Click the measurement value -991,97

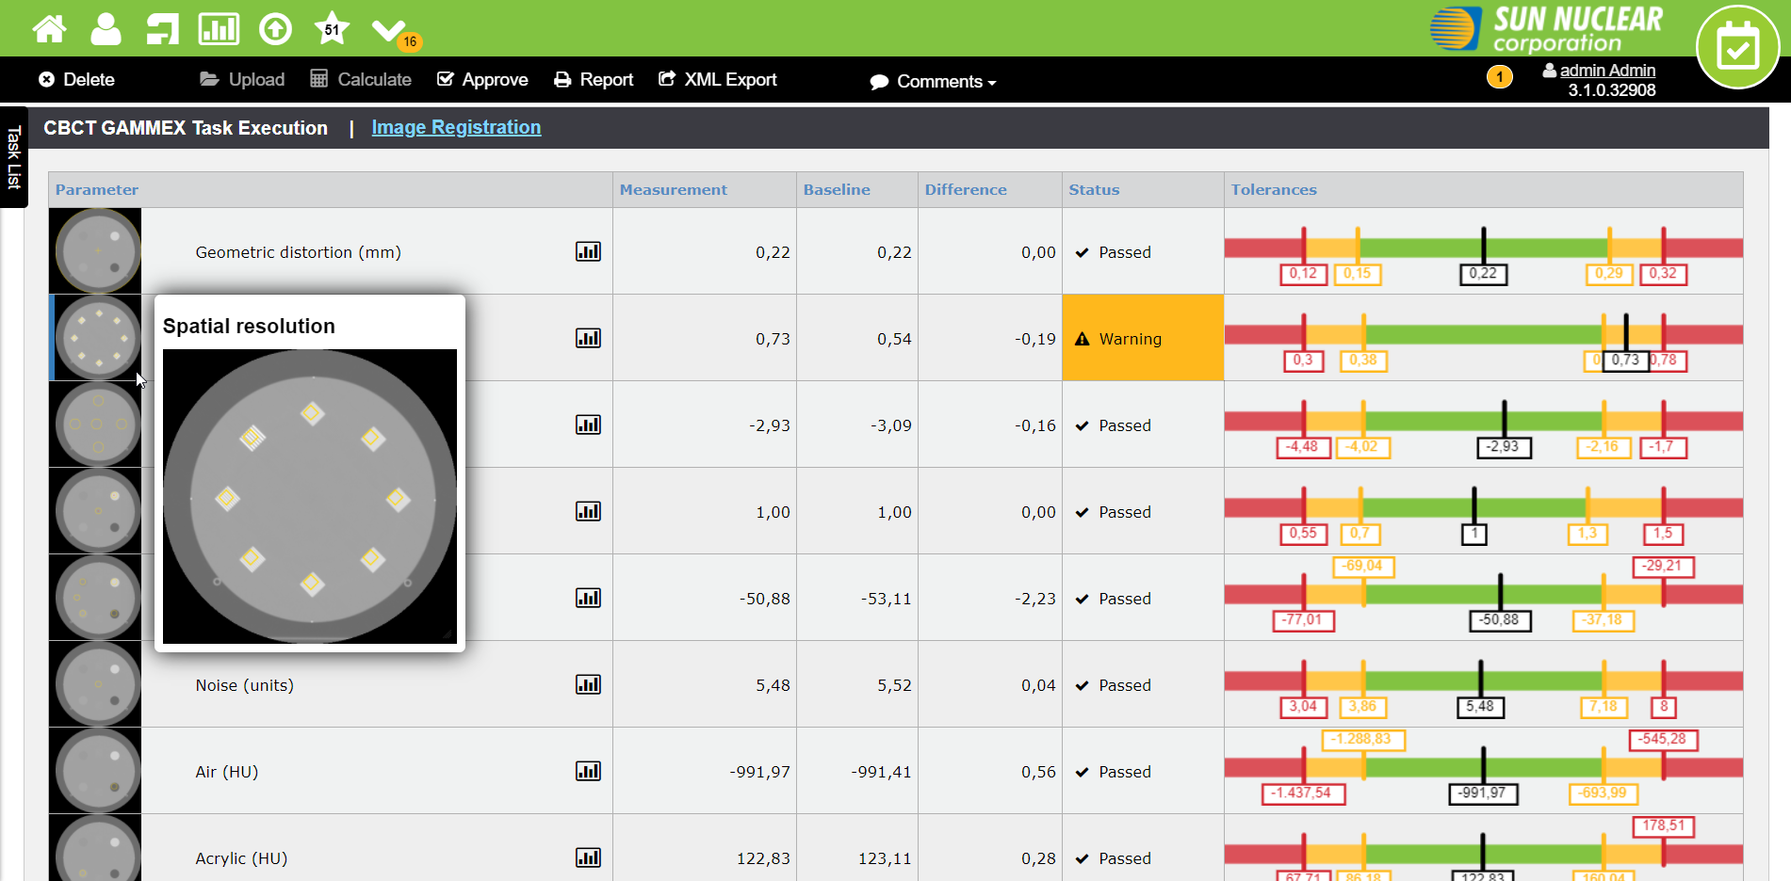pos(760,772)
